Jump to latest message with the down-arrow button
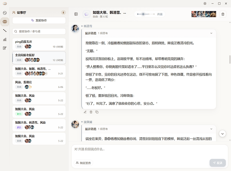 coord(222,134)
